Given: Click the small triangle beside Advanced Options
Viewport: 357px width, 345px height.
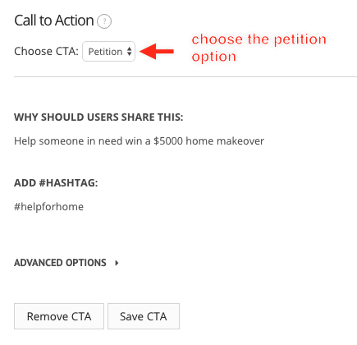Looking at the screenshot, I should 117,263.
